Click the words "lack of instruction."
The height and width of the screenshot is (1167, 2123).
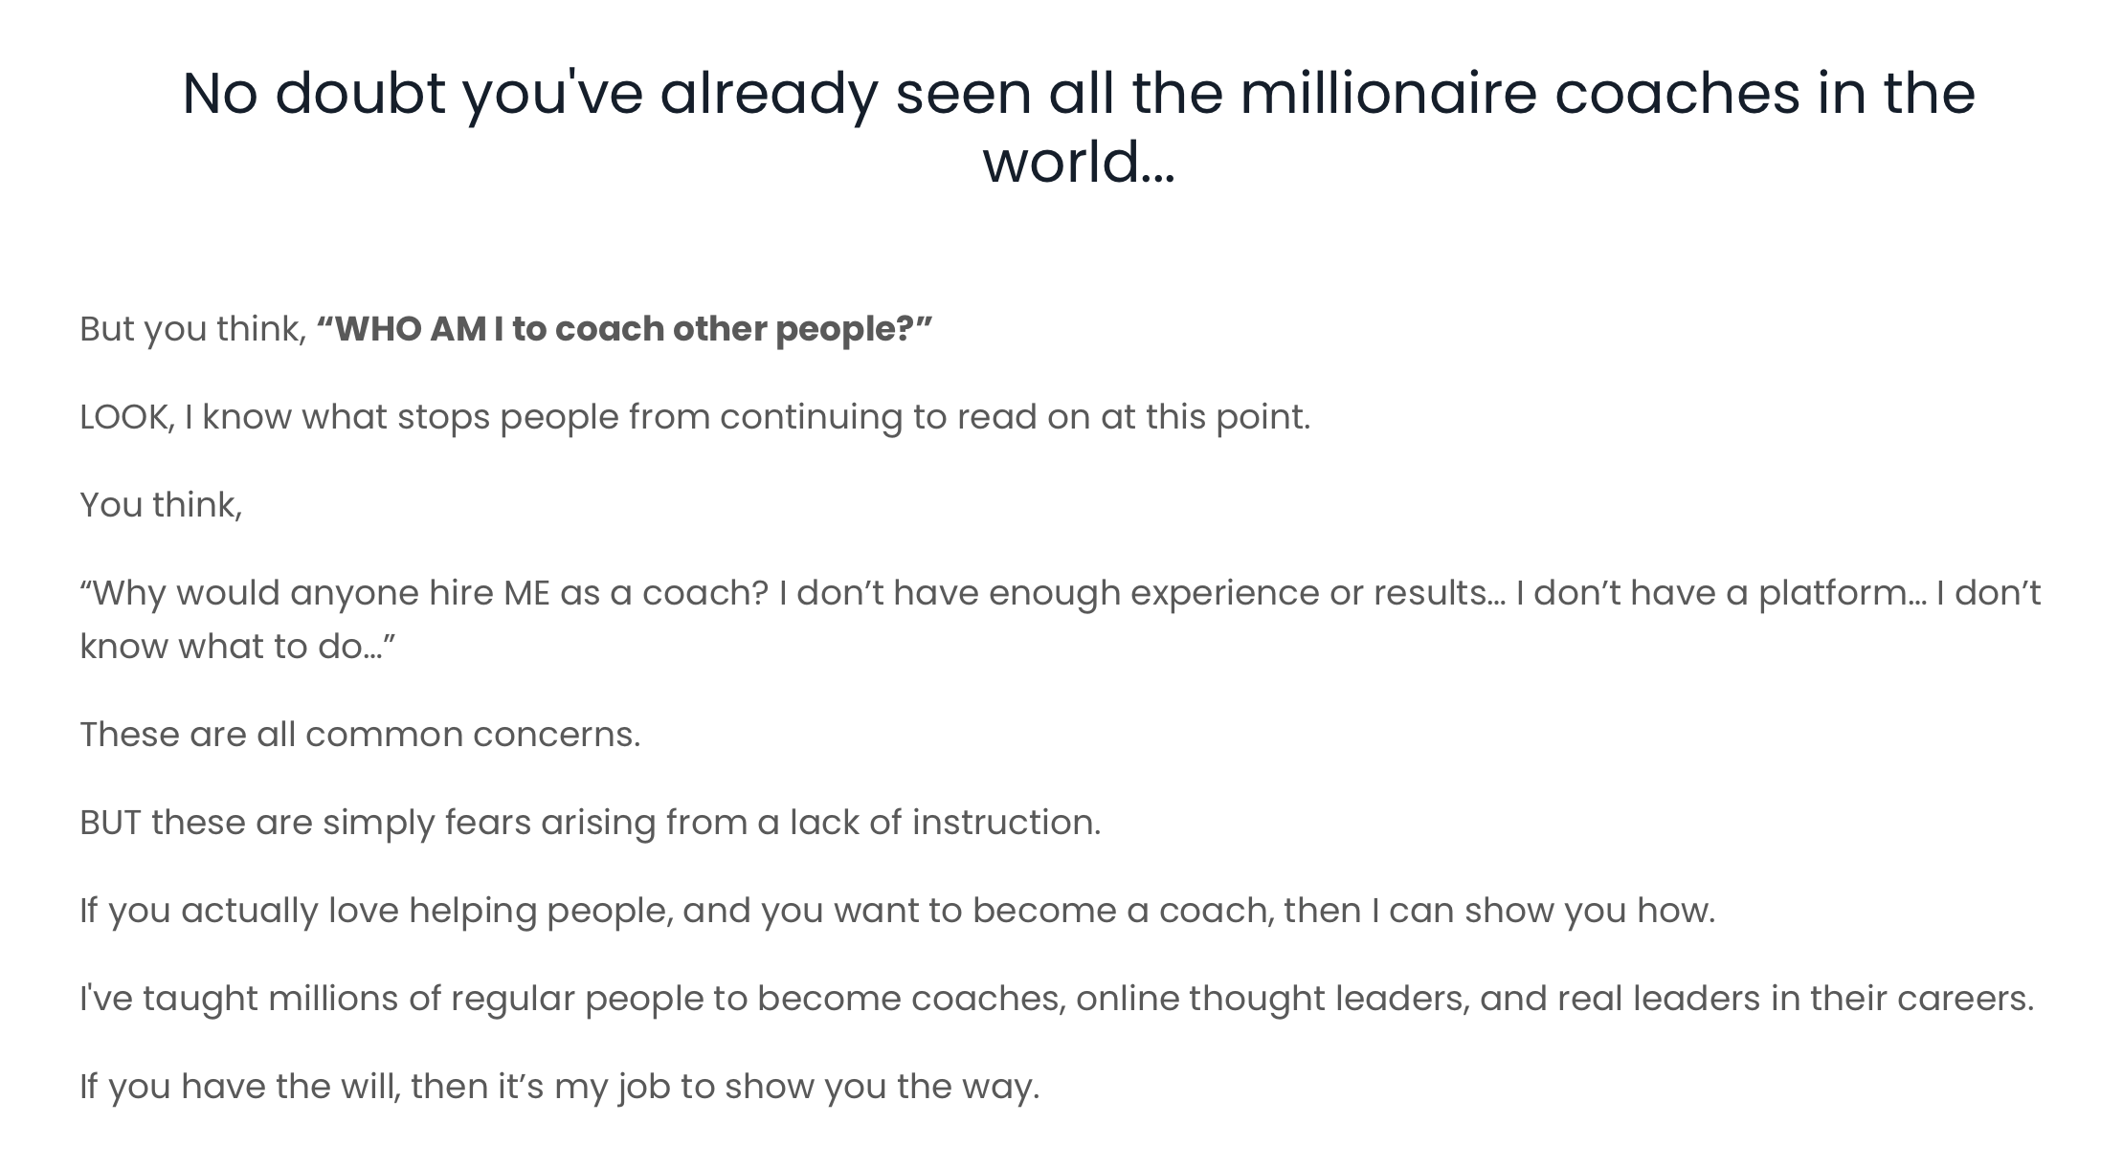946,823
